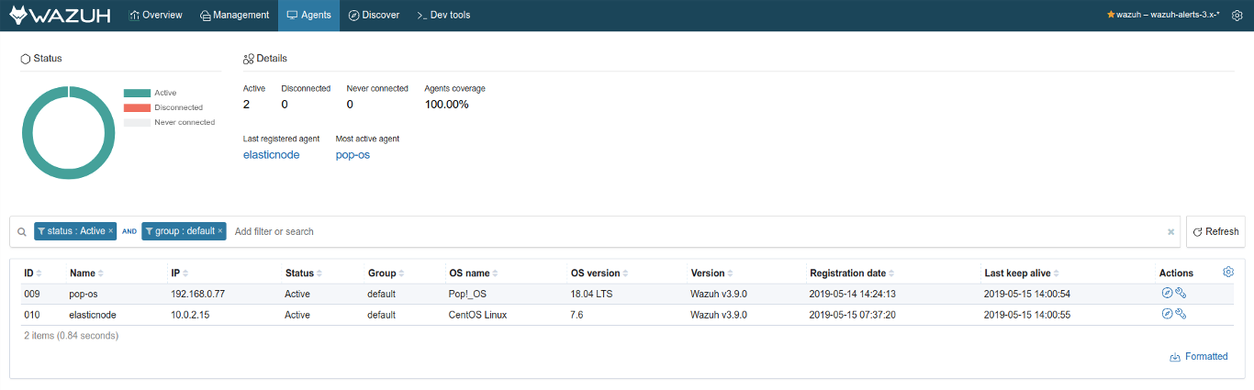1254x390 pixels.
Task: Select the Agents tab
Action: pyautogui.click(x=308, y=16)
